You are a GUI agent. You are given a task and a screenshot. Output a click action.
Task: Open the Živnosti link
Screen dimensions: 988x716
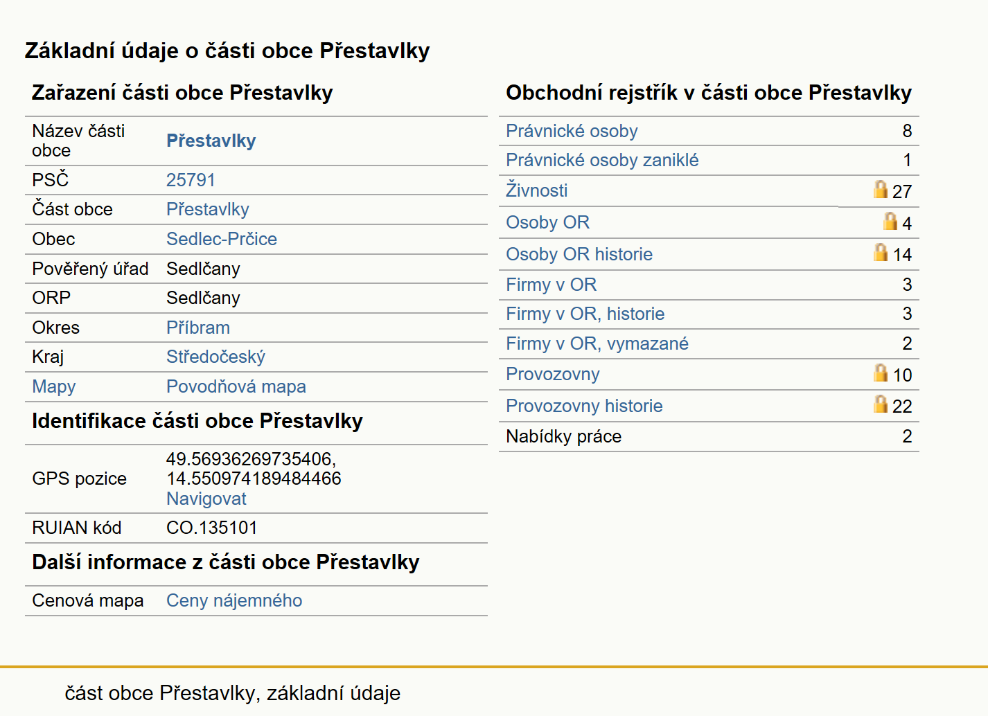[x=536, y=190]
